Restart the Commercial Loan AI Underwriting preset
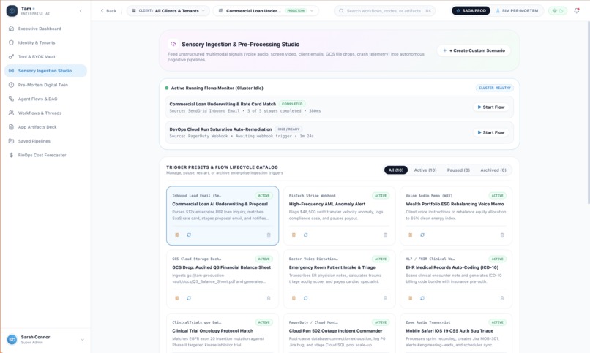 (x=189, y=235)
